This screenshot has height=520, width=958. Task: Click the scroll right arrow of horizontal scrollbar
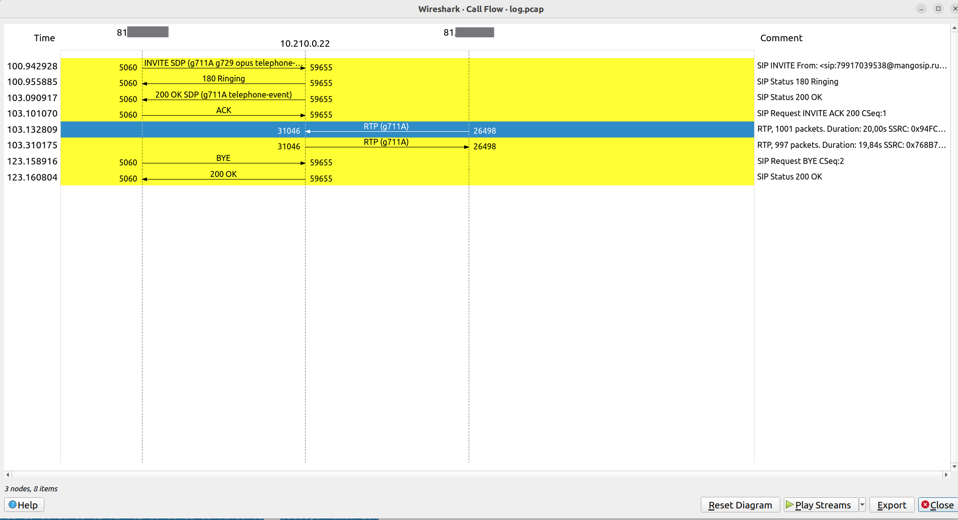point(946,474)
